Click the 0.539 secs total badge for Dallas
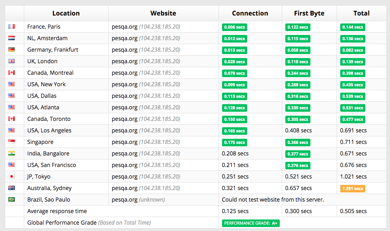 pyautogui.click(x=353, y=96)
